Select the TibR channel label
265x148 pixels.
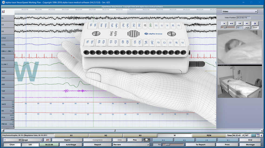[x=8, y=91]
